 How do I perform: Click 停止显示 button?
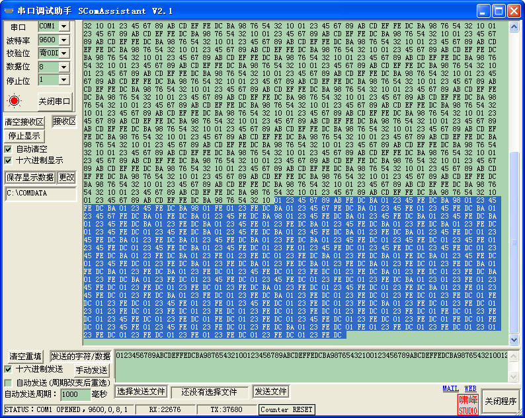(24, 136)
